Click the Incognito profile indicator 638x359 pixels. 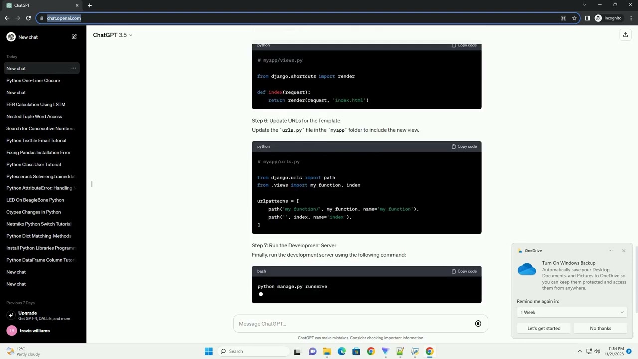(x=608, y=18)
